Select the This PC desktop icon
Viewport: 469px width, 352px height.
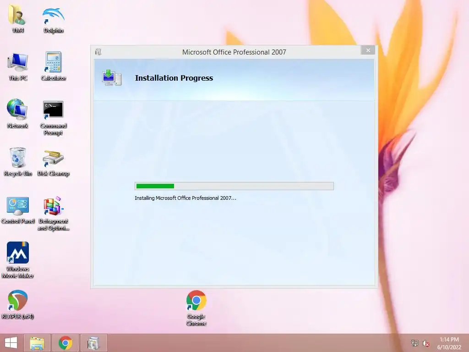[18, 66]
